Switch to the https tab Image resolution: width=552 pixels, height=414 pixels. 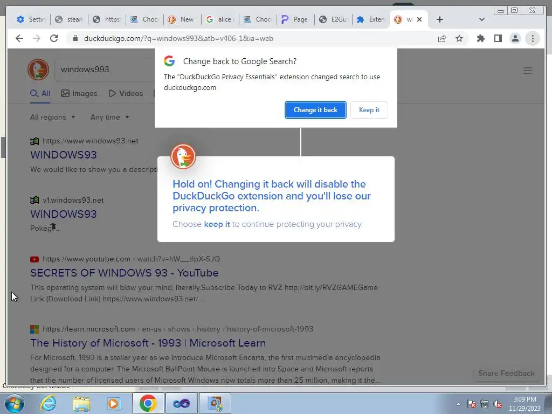pyautogui.click(x=107, y=19)
